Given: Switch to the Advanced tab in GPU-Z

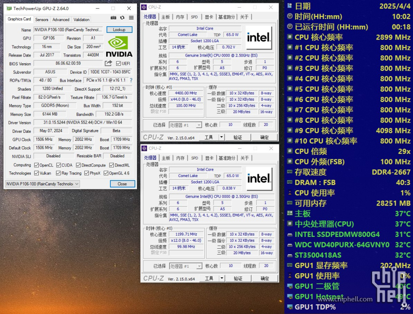Looking at the screenshot, I should [61, 19].
